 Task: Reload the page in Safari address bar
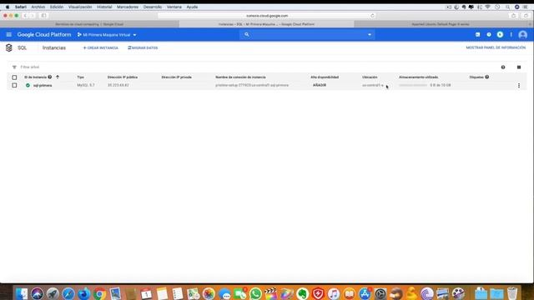tap(372, 16)
